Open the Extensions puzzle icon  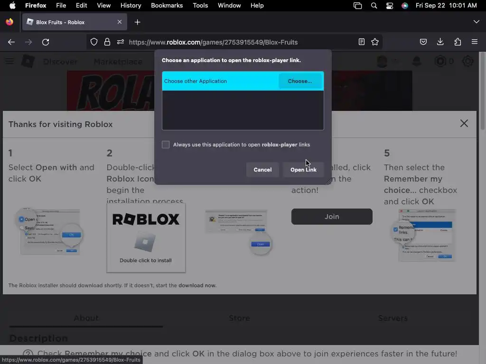(x=458, y=42)
